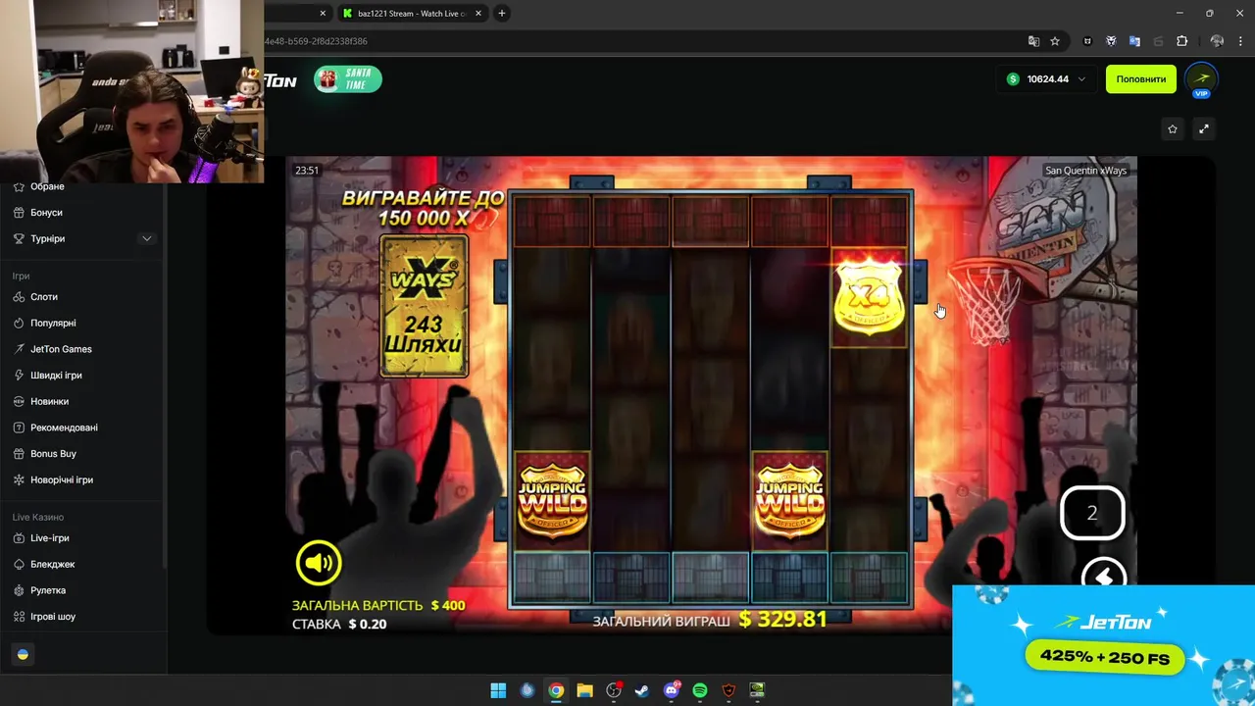
Task: Click the Поповнити deposit button
Action: (1141, 79)
